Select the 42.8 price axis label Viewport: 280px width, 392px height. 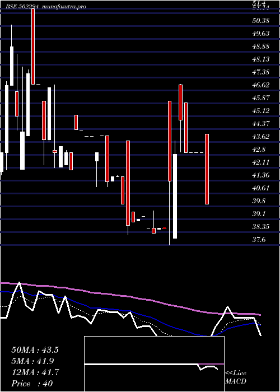(259, 150)
